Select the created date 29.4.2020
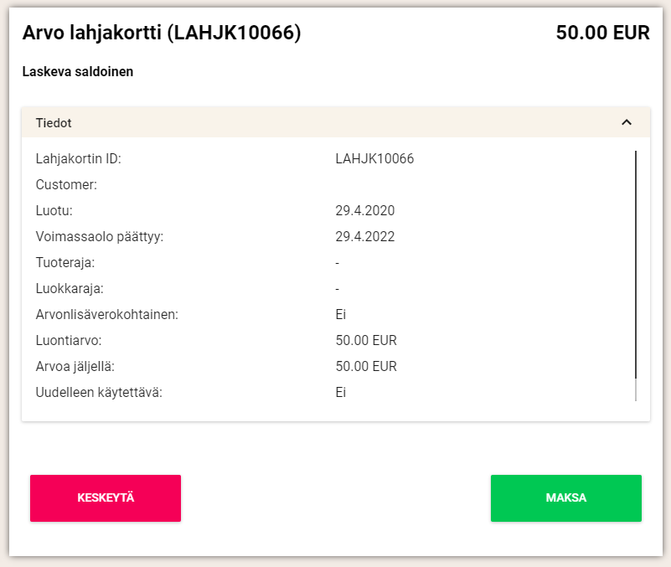 [x=364, y=210]
